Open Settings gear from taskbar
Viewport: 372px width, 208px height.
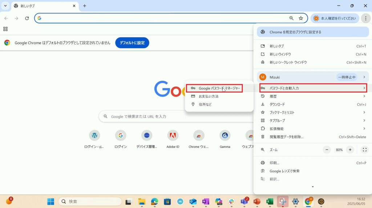tap(295, 201)
